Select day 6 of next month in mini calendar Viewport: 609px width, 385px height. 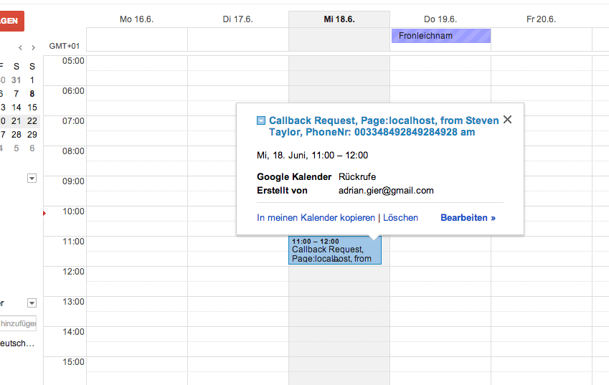(x=32, y=148)
